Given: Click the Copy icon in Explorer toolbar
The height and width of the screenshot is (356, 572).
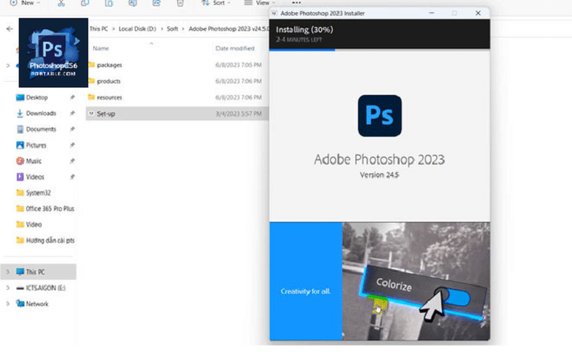Looking at the screenshot, I should pyautogui.click(x=85, y=3).
